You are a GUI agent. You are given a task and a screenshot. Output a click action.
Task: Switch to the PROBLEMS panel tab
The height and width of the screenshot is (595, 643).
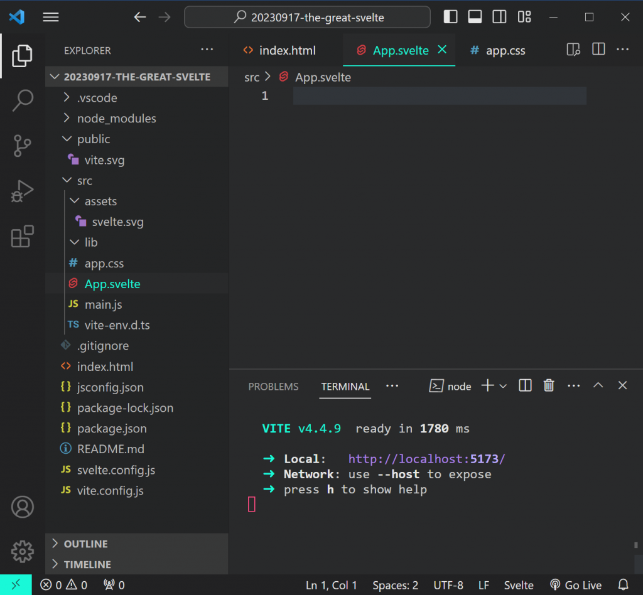[273, 387]
